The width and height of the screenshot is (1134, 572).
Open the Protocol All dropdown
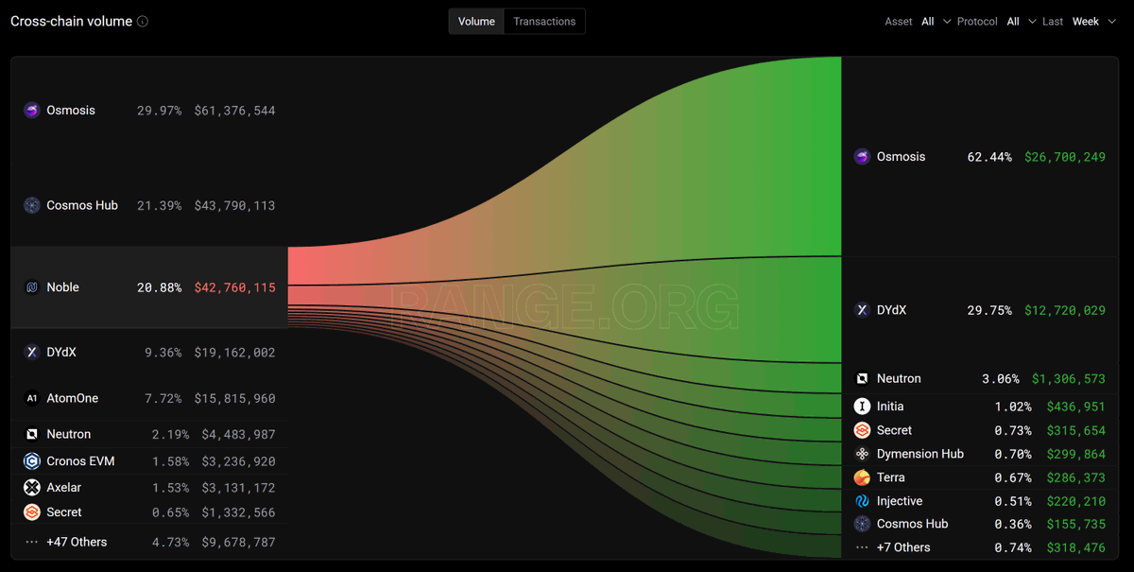coord(1021,22)
